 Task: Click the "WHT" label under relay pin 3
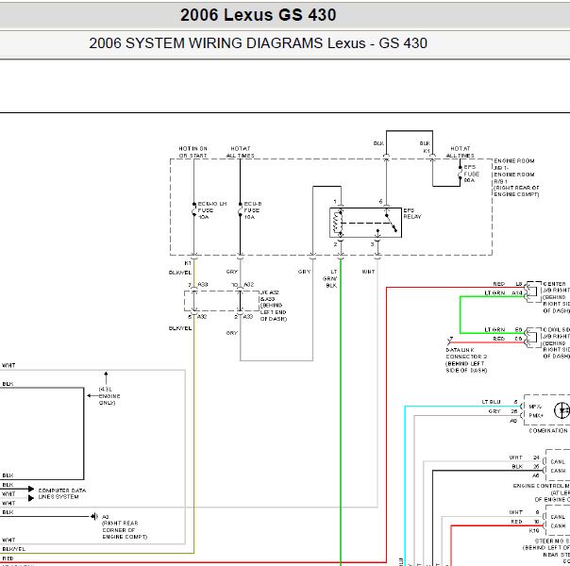tap(368, 272)
